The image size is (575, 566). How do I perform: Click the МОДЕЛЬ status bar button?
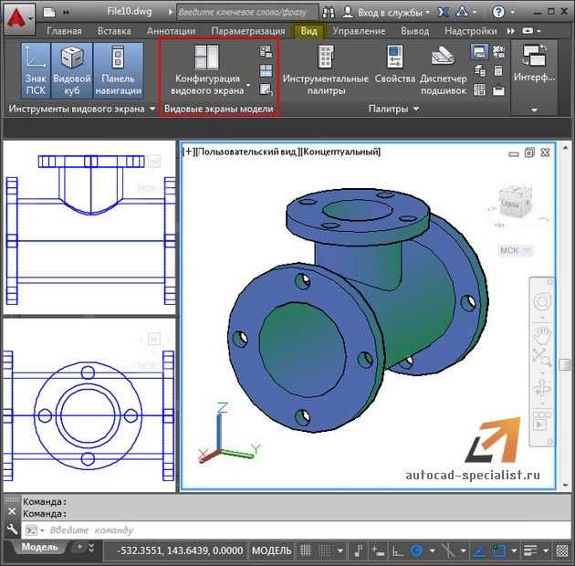coord(271,550)
